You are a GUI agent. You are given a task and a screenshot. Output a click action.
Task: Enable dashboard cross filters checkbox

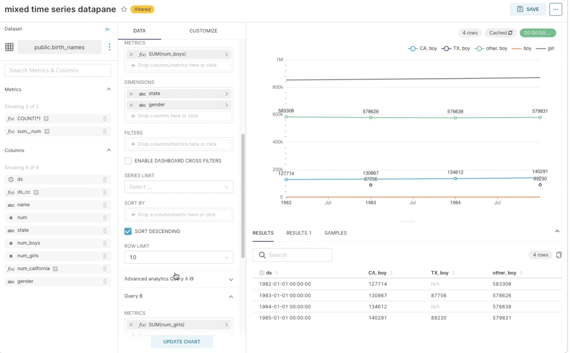tap(128, 161)
